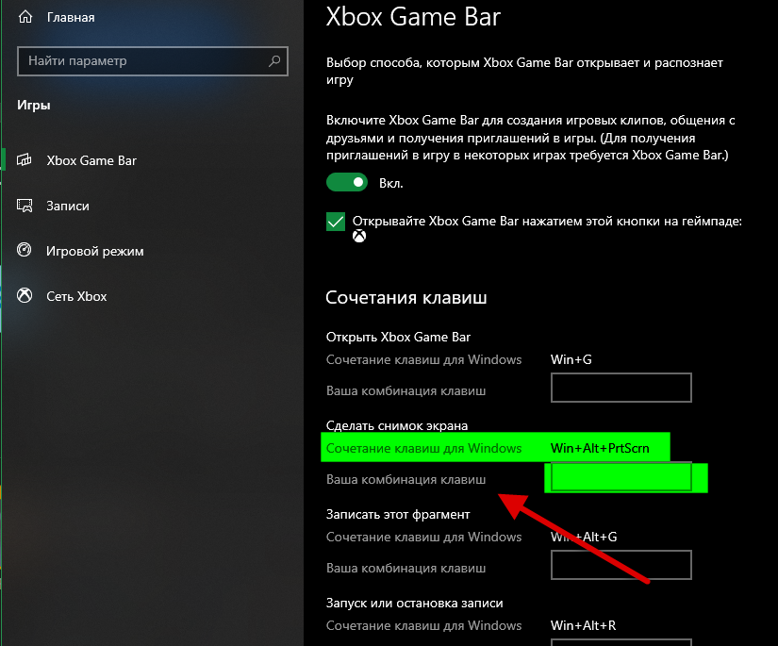This screenshot has width=778, height=646.
Task: Click the custom shortcut field for Записать этот фрагмент
Action: click(621, 565)
